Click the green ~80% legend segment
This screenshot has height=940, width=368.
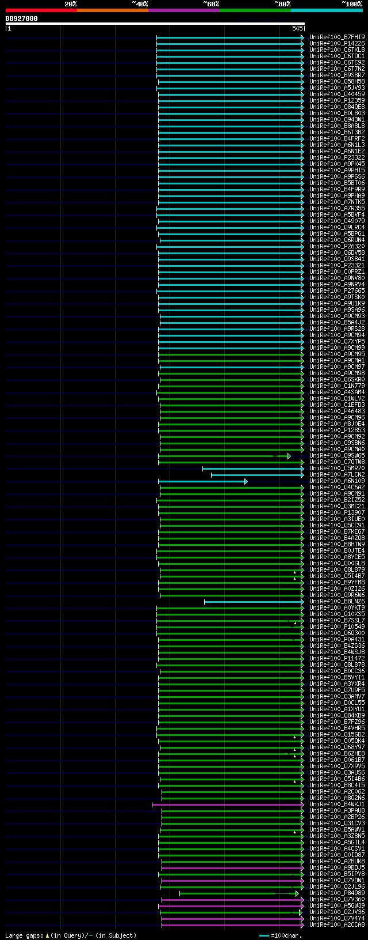[255, 10]
